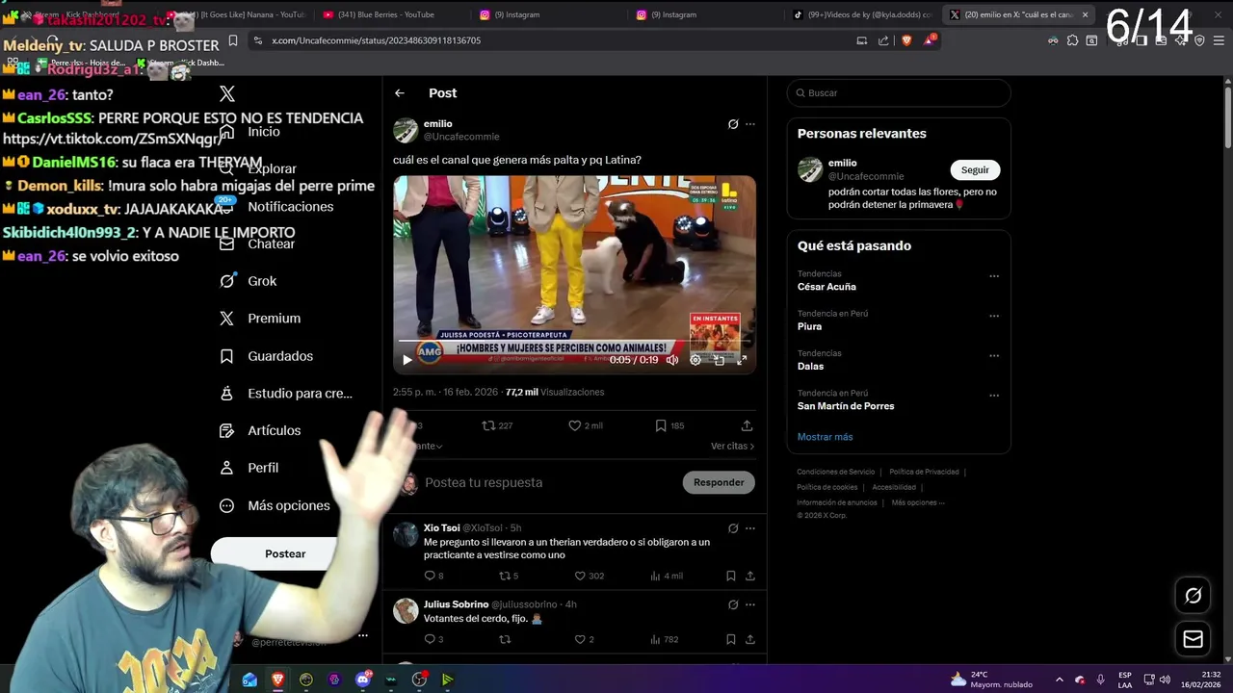Image resolution: width=1233 pixels, height=693 pixels.
Task: Toggle picture-in-picture on the video
Action: coord(719,360)
